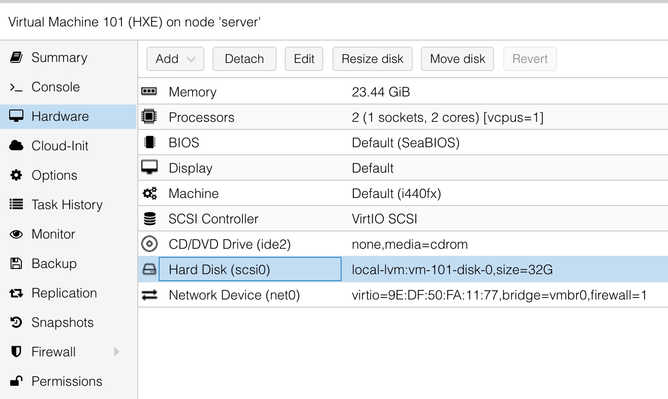Click the Move disk button
Screen dimensions: 668x399
pyautogui.click(x=458, y=59)
